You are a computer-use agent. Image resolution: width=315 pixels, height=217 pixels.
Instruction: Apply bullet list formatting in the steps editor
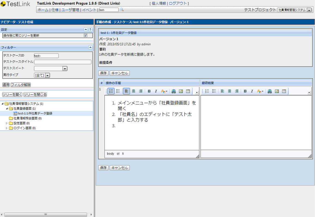click(118, 91)
